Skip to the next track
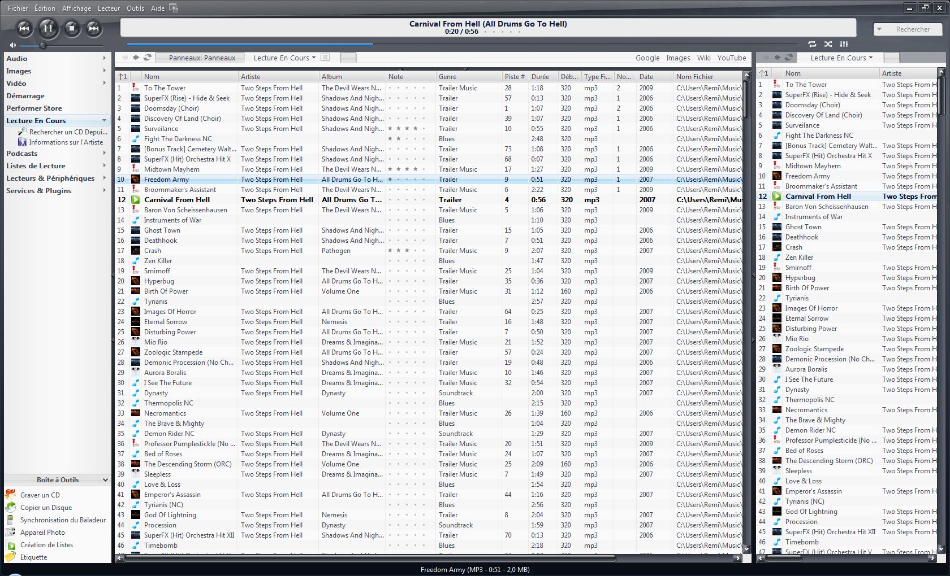This screenshot has height=576, width=950. (x=94, y=28)
